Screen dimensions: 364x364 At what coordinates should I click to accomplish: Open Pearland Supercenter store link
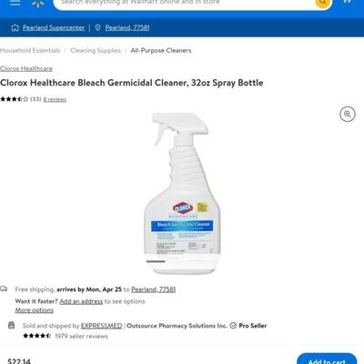[54, 28]
